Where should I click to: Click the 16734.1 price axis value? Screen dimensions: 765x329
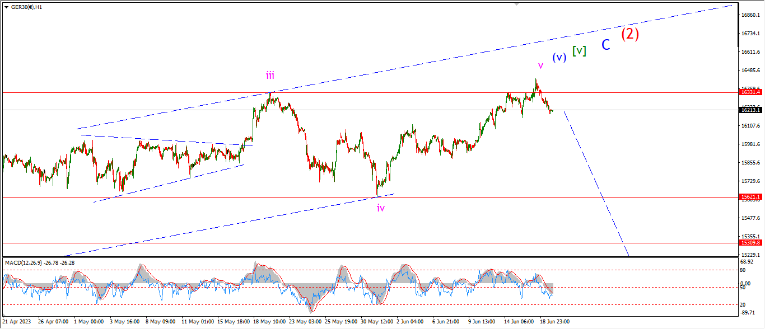tap(750, 34)
